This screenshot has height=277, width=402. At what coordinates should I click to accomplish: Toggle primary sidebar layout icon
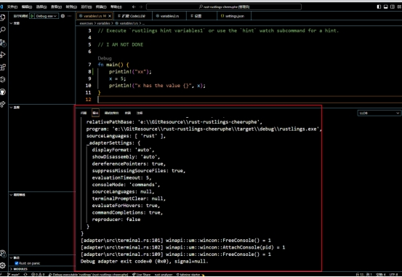pyautogui.click(x=379, y=7)
